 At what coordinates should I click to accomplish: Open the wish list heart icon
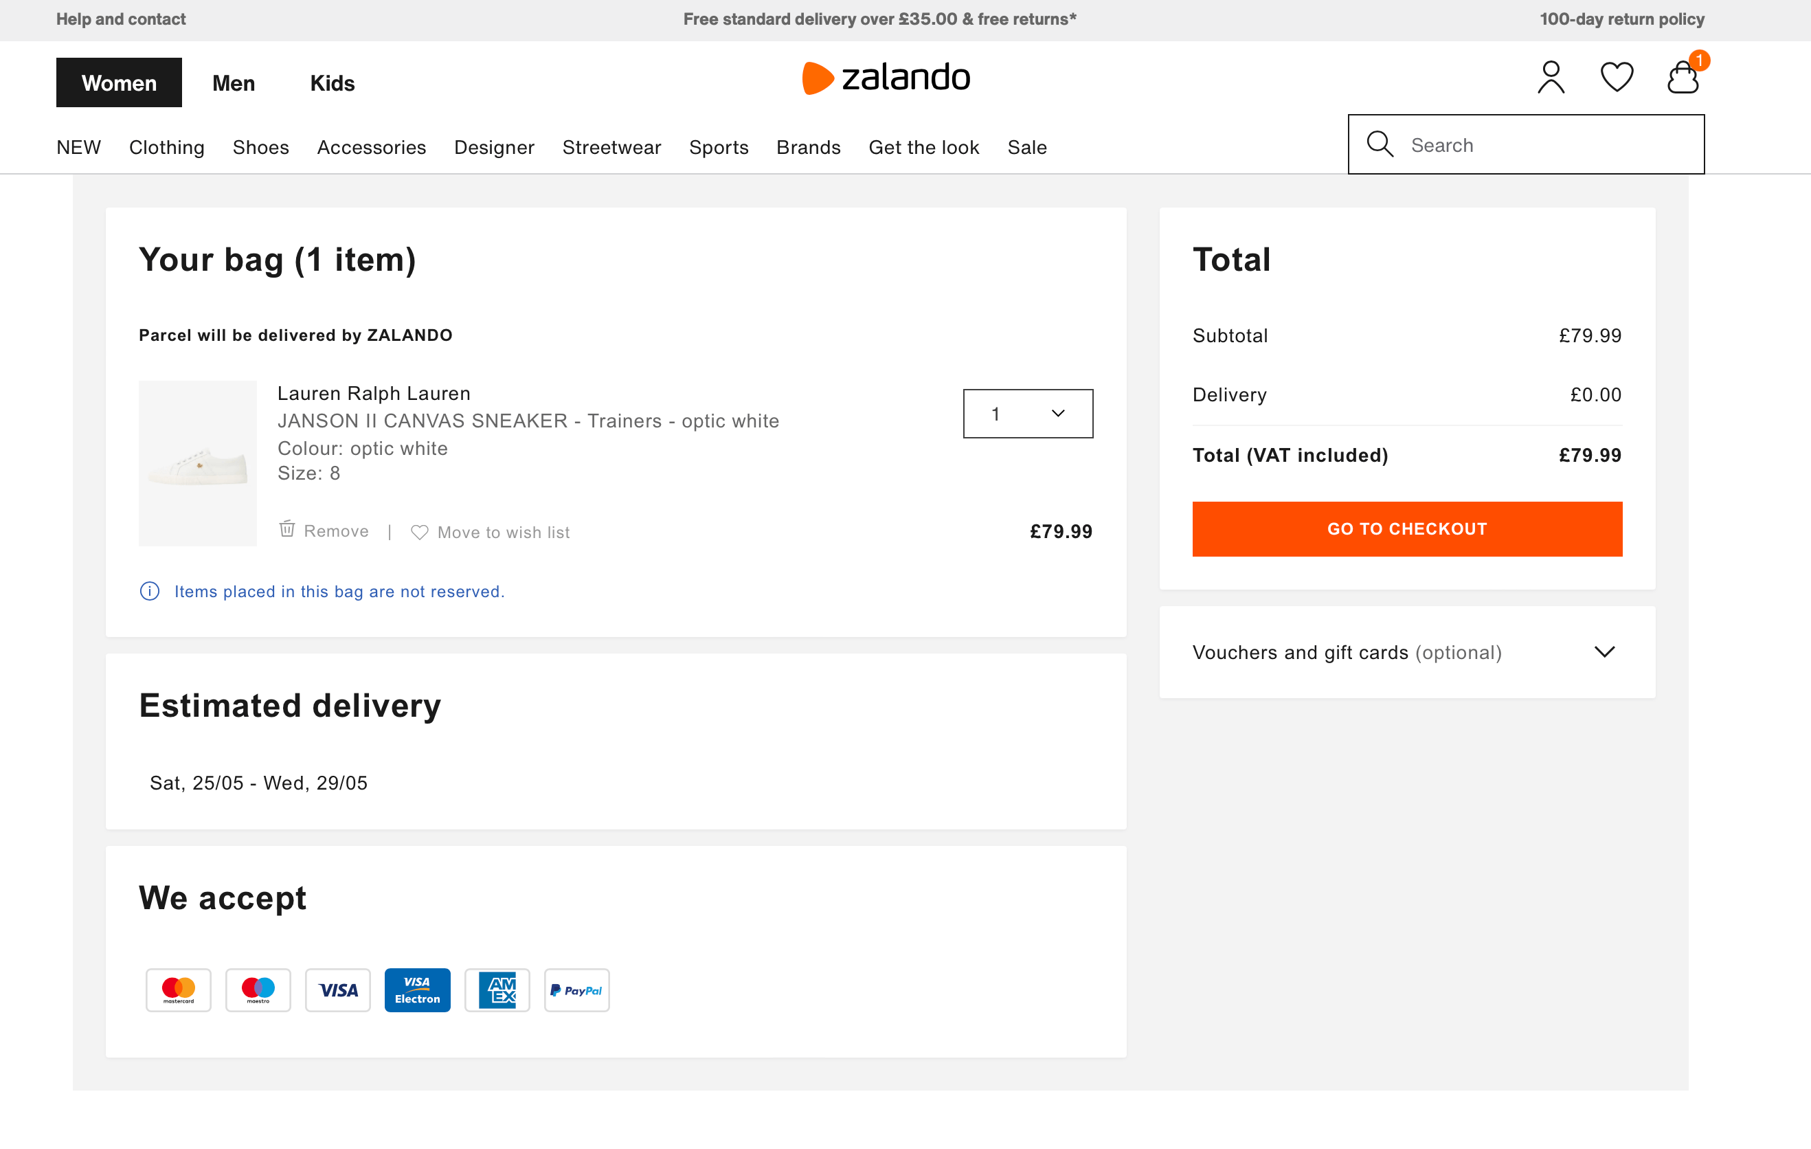[1616, 78]
